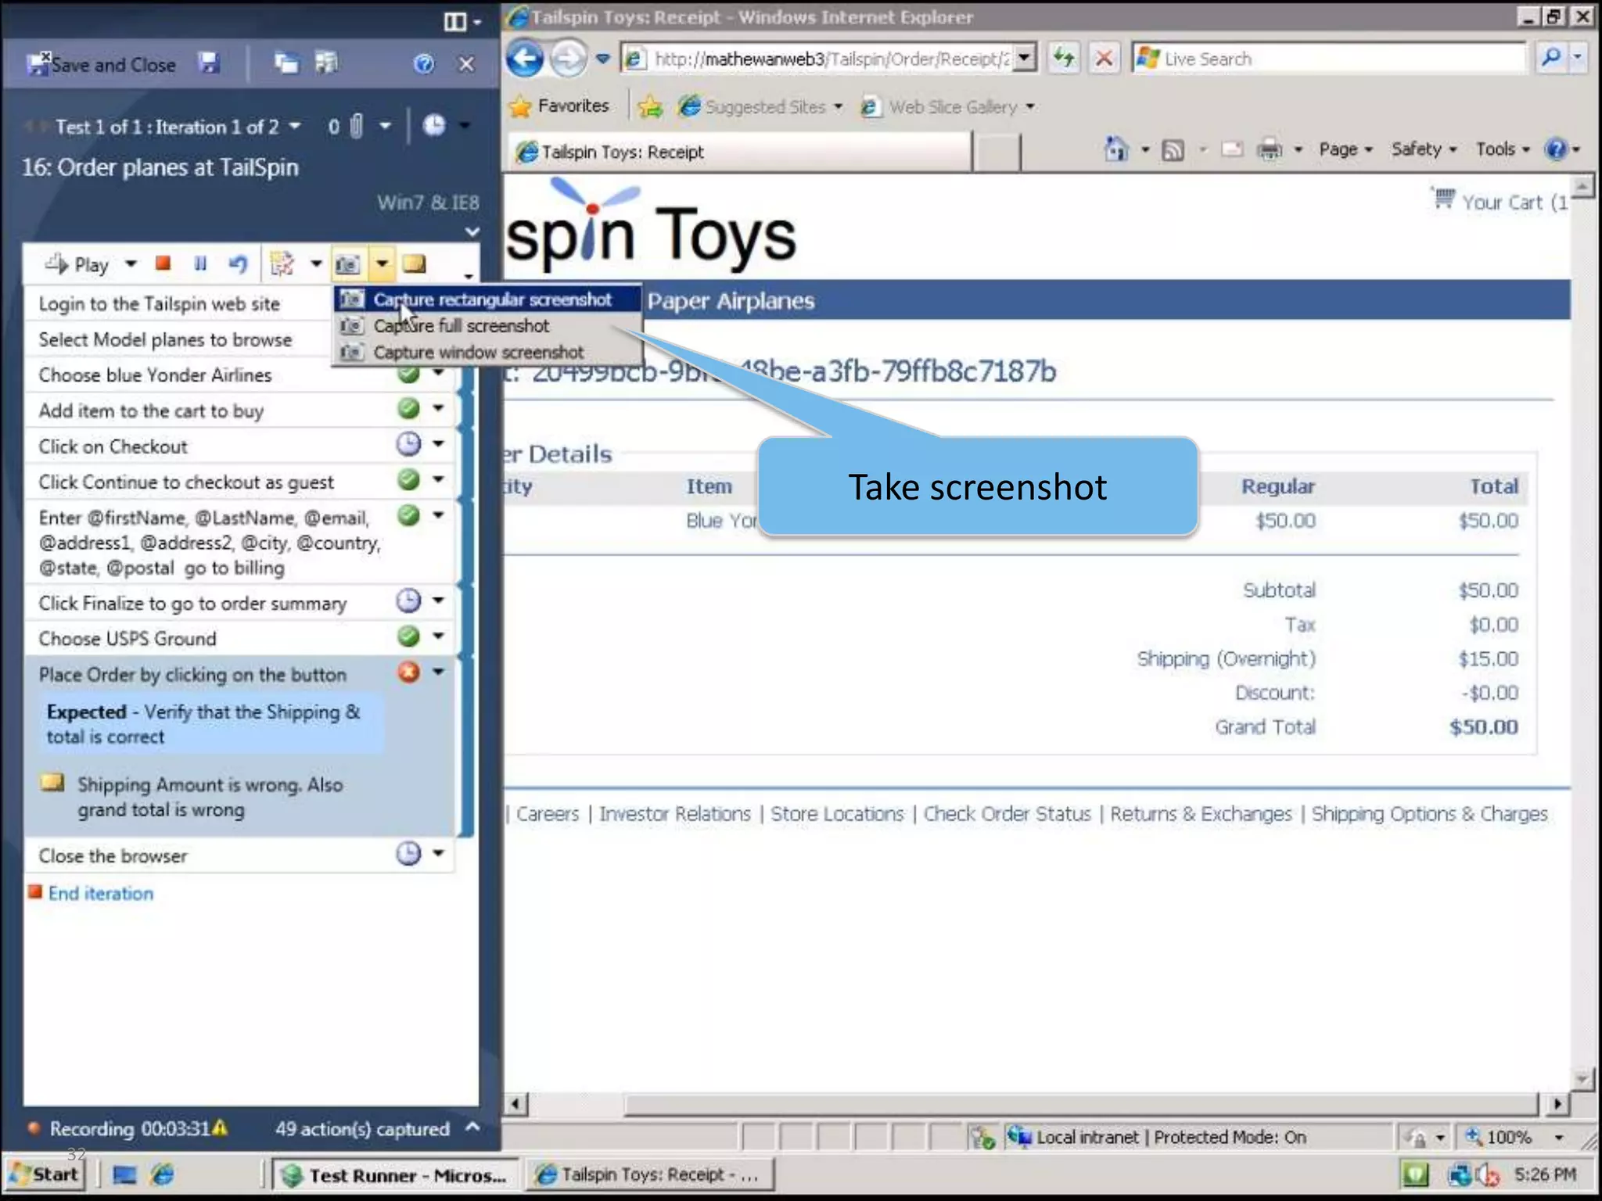
Task: Pause the test recording
Action: tap(200, 264)
